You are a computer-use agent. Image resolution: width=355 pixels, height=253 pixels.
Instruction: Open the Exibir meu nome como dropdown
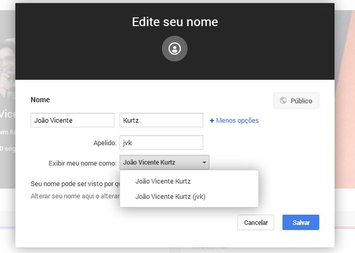[x=164, y=162]
